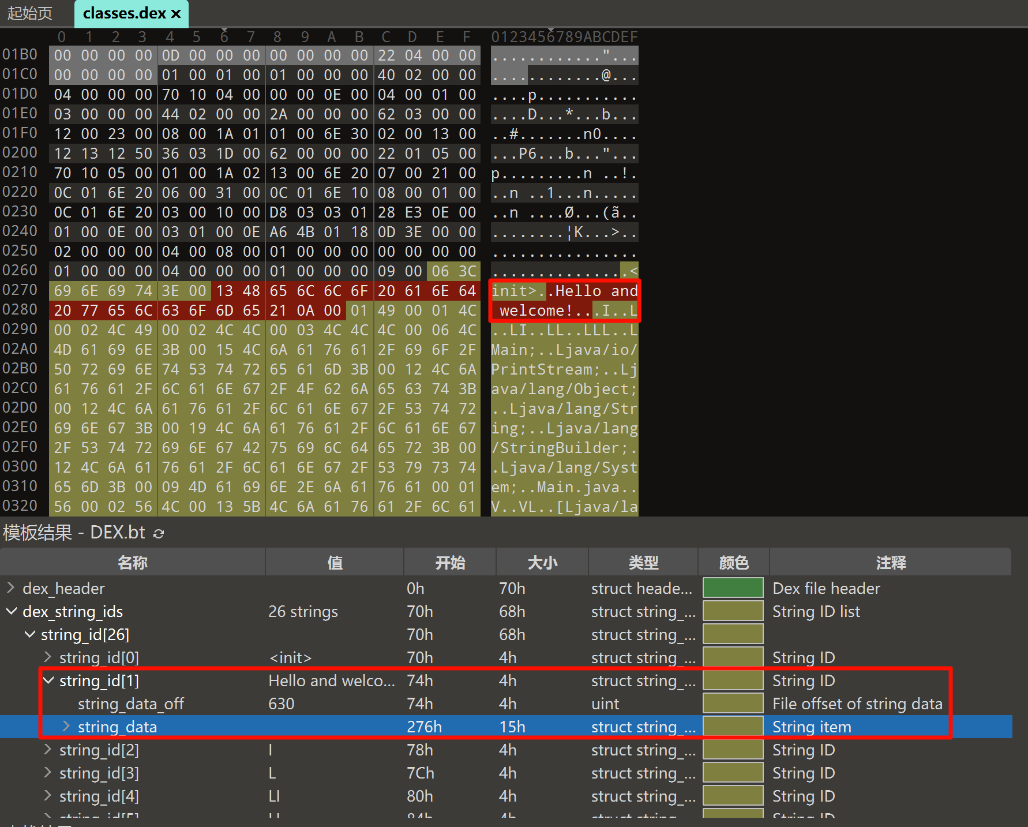1028x827 pixels.
Task: Collapse the dex_string_ids node
Action: click(x=10, y=611)
